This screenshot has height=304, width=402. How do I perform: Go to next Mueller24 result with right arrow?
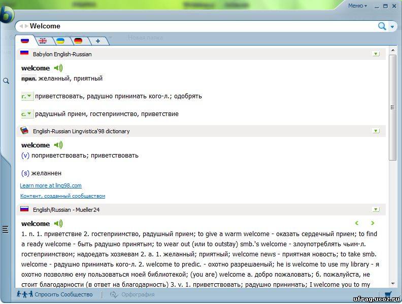click(373, 223)
